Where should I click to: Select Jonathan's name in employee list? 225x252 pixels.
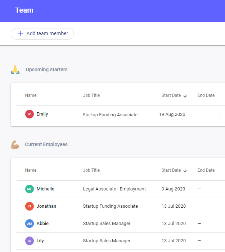click(46, 206)
